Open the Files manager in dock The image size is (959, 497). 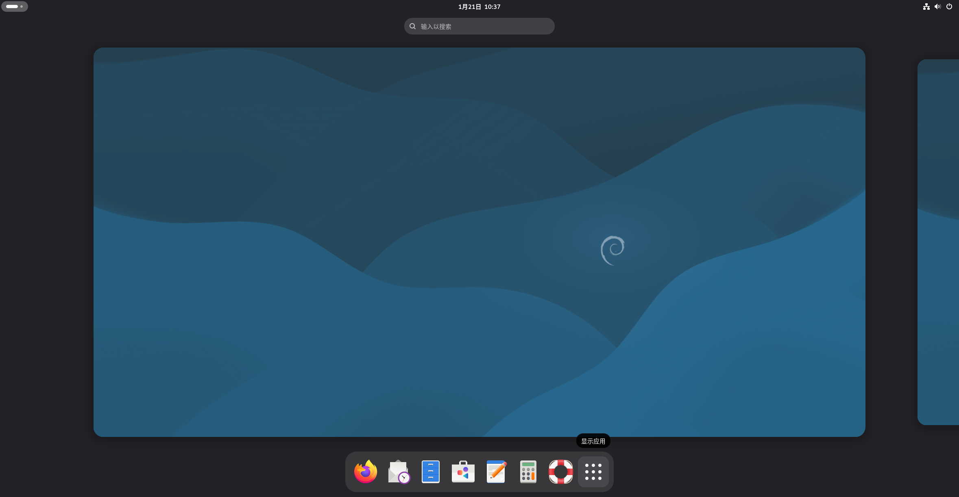[430, 472]
